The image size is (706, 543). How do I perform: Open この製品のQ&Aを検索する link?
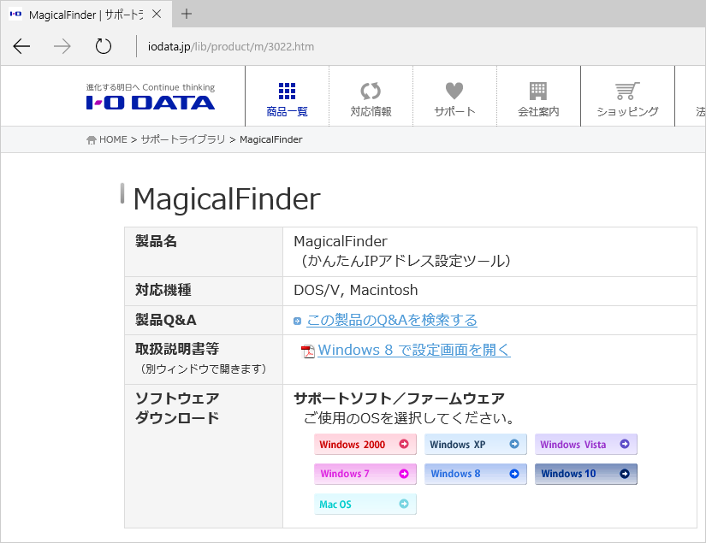click(392, 321)
